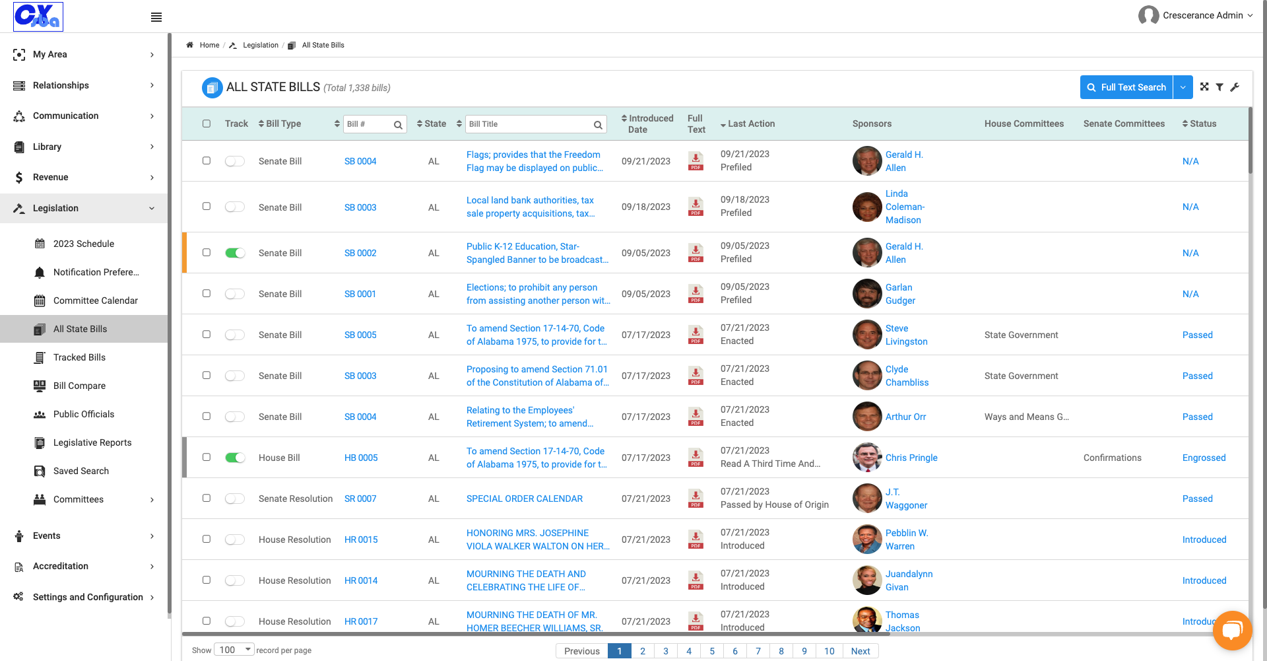This screenshot has width=1267, height=661.
Task: Select Bill Compare menu item
Action: 79,386
